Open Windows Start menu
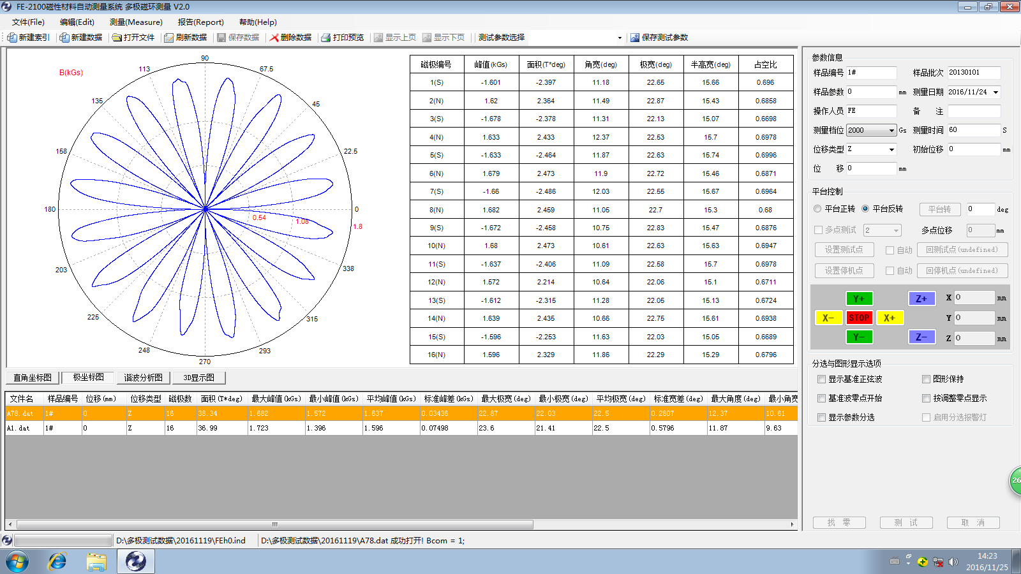The image size is (1021, 574). [x=17, y=561]
